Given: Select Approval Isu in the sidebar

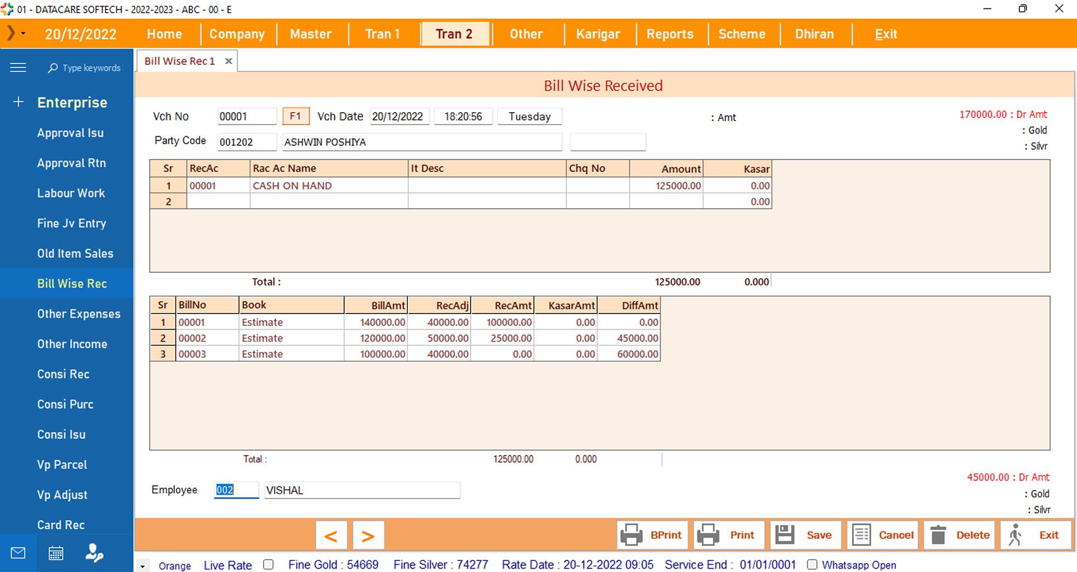Looking at the screenshot, I should coord(67,133).
